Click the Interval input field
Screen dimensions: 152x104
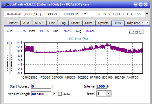pyautogui.click(x=101, y=86)
